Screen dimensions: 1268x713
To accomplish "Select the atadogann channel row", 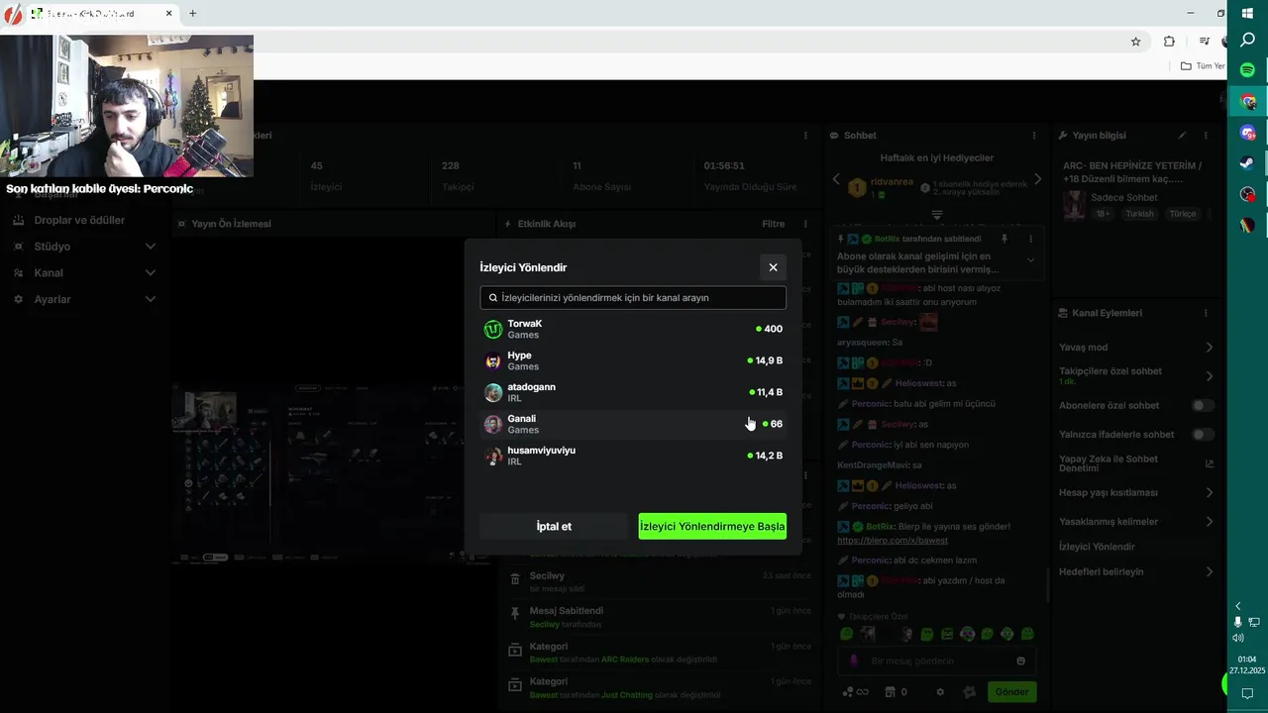I will 633,392.
